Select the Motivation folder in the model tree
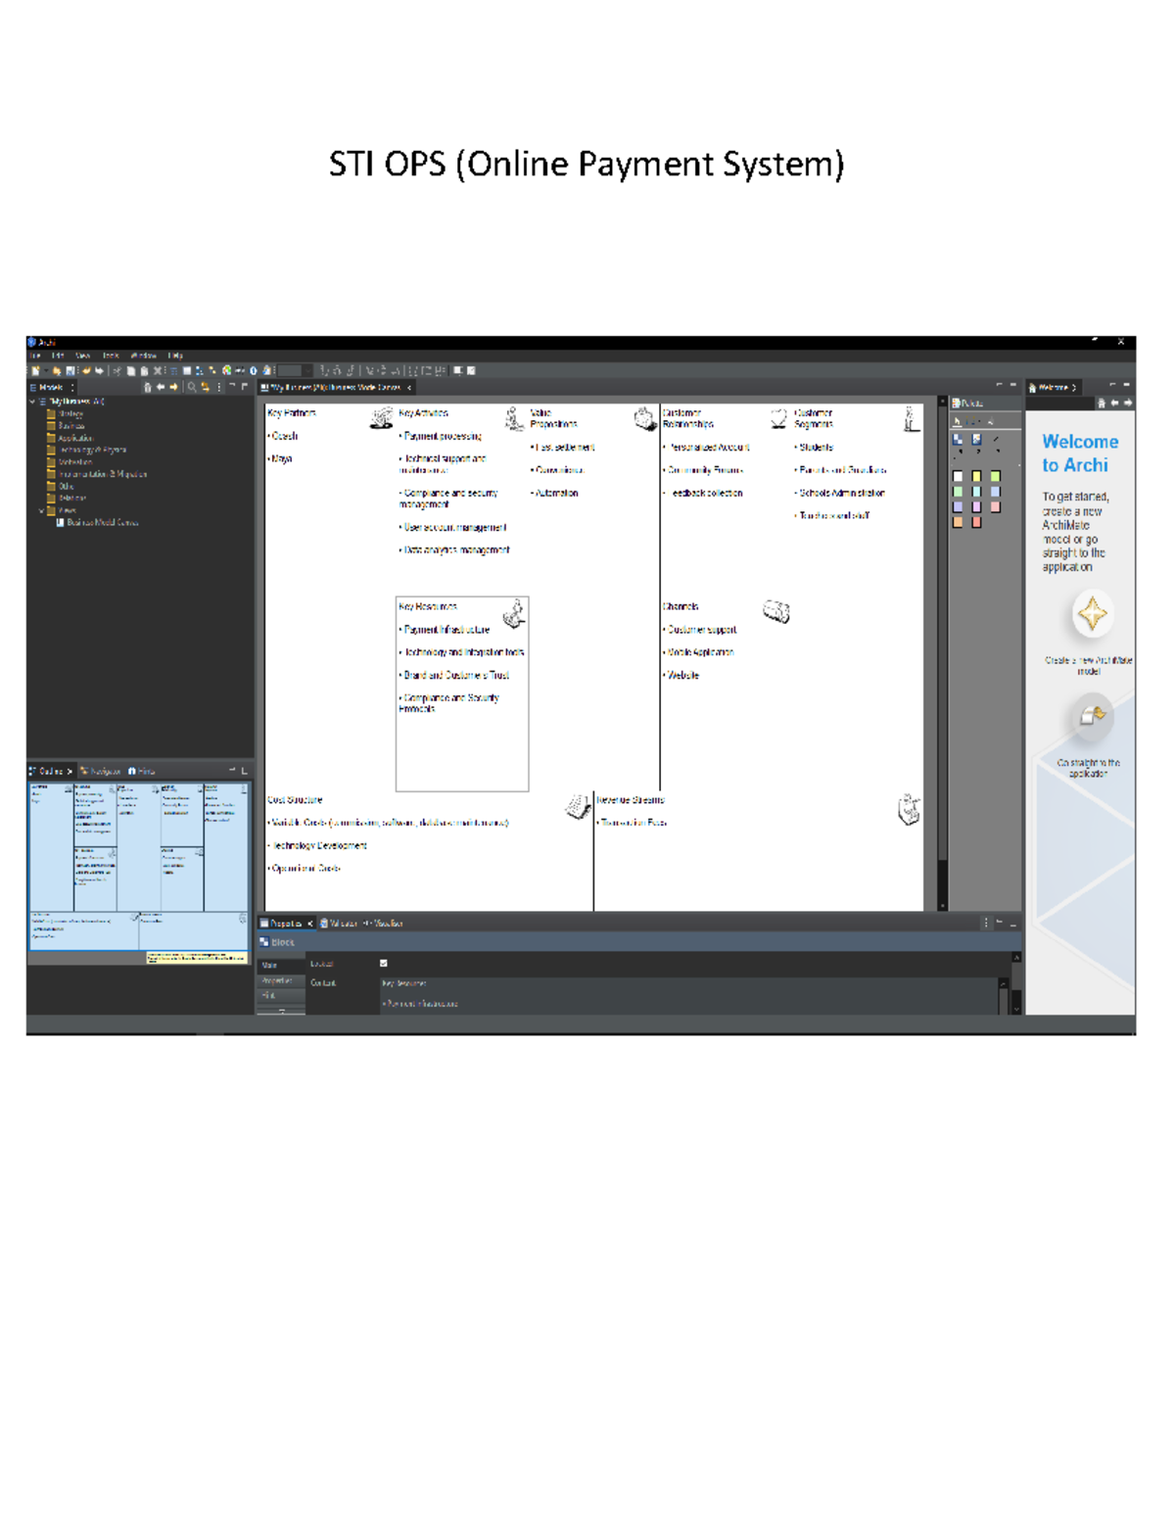The image size is (1175, 1521). point(69,462)
